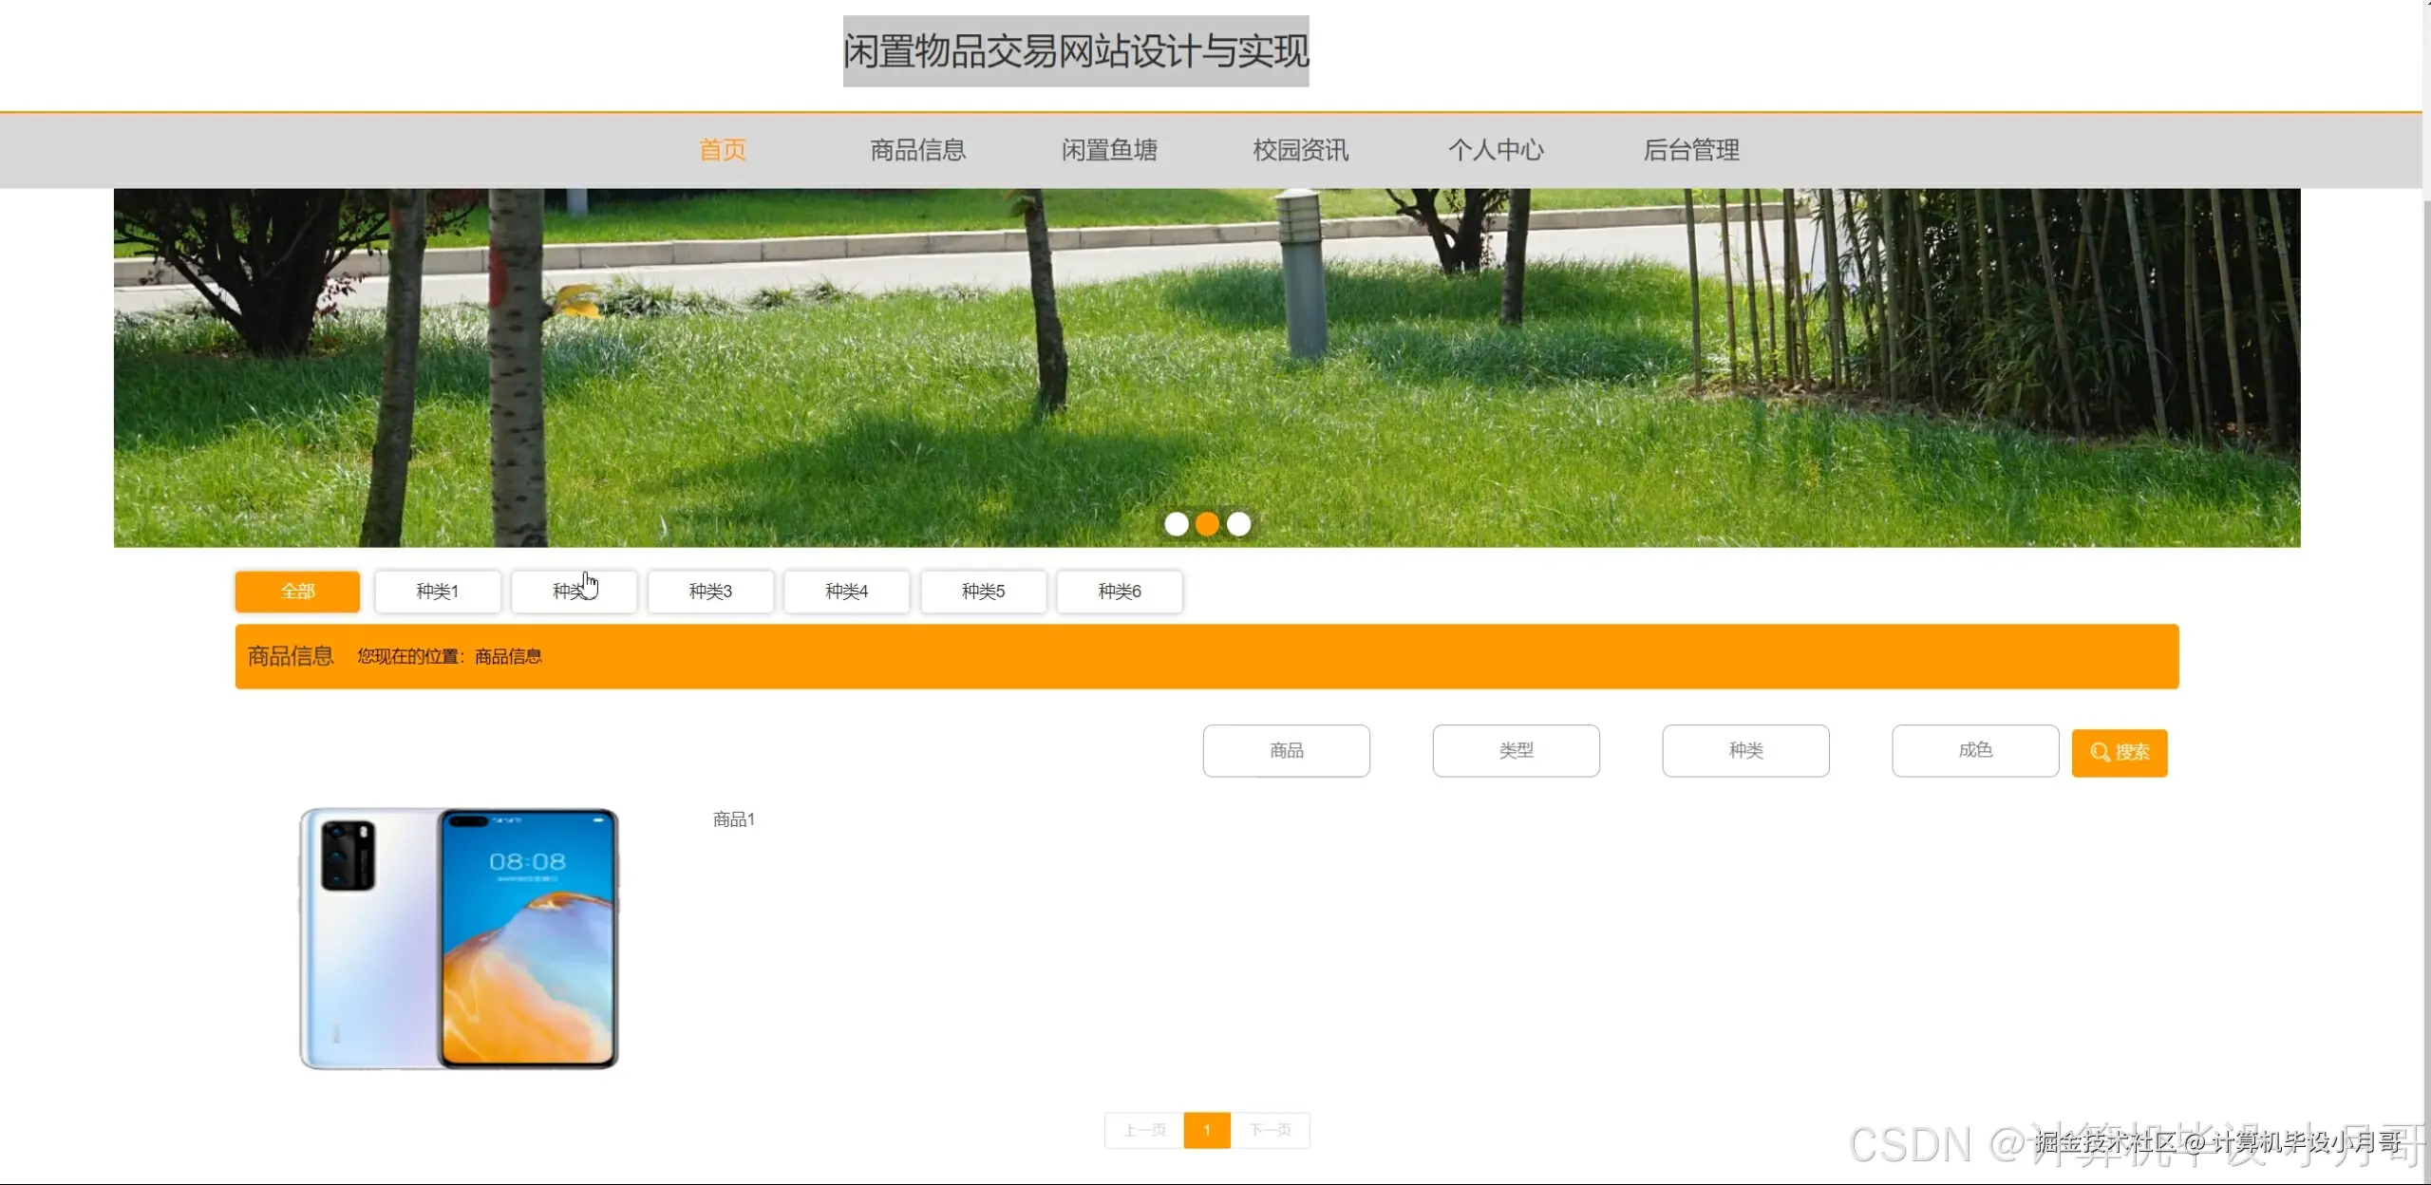This screenshot has height=1185, width=2431.
Task: Focus the 类型 search input field
Action: click(x=1516, y=751)
